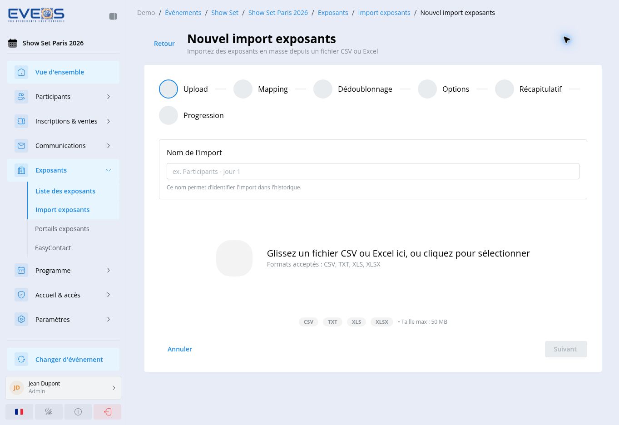Click the file drop zone to select a file
The image size is (619, 425).
[x=373, y=258]
